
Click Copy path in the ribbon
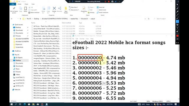coord(33,10)
